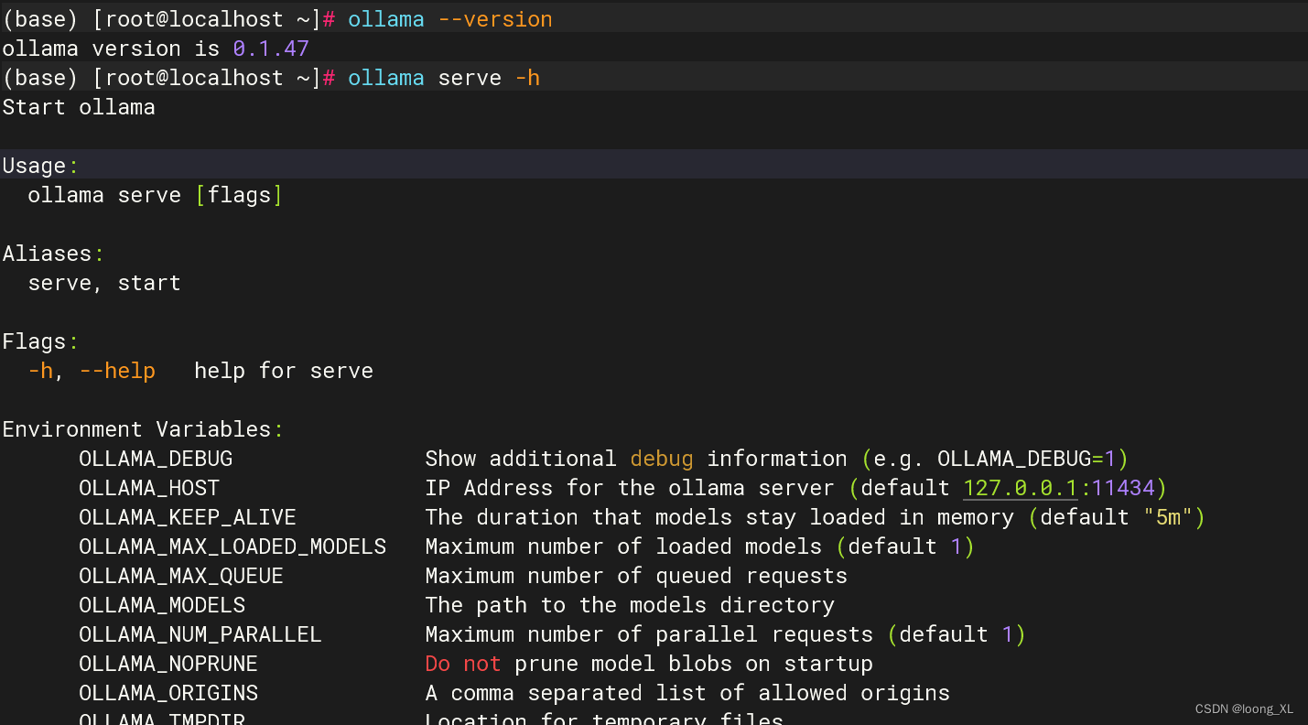Click the 'Flags:' heading
The image size is (1308, 725).
click(40, 341)
